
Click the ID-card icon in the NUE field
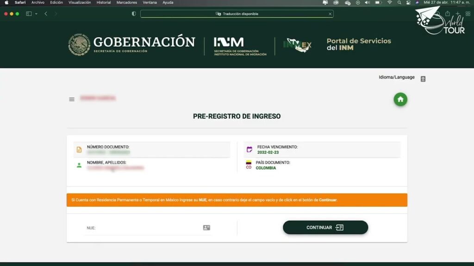(206, 227)
